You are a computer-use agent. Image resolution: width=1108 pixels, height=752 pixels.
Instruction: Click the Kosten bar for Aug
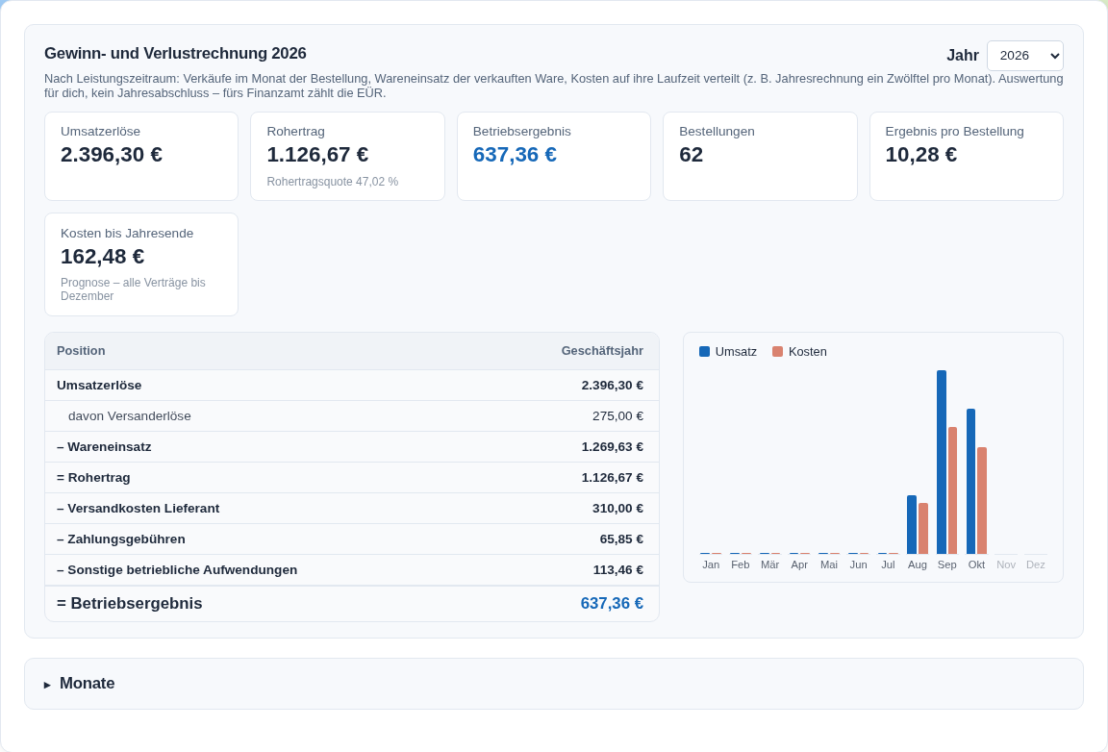(923, 529)
